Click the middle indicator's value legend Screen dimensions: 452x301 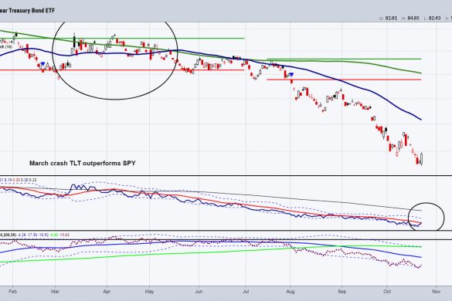pos(19,180)
